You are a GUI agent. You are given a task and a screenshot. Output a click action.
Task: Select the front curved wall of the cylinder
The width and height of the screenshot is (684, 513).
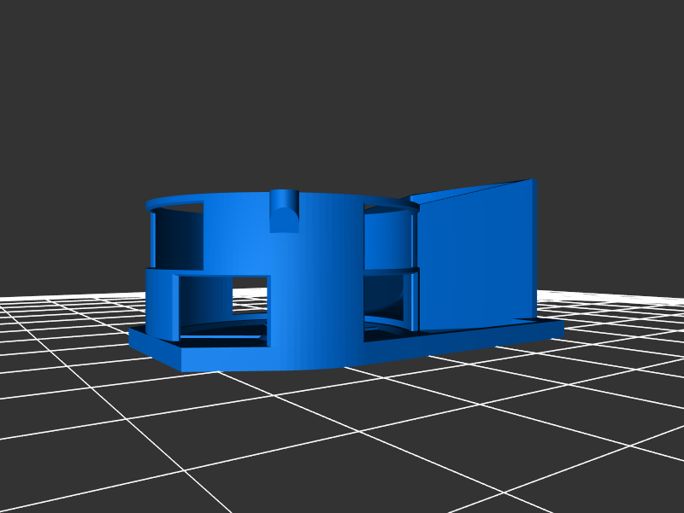[x=316, y=282]
